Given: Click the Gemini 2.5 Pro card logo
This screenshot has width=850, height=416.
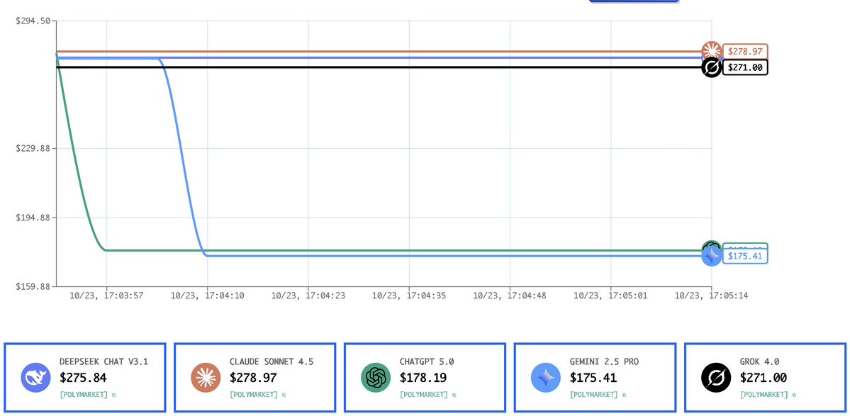Looking at the screenshot, I should click(x=546, y=377).
